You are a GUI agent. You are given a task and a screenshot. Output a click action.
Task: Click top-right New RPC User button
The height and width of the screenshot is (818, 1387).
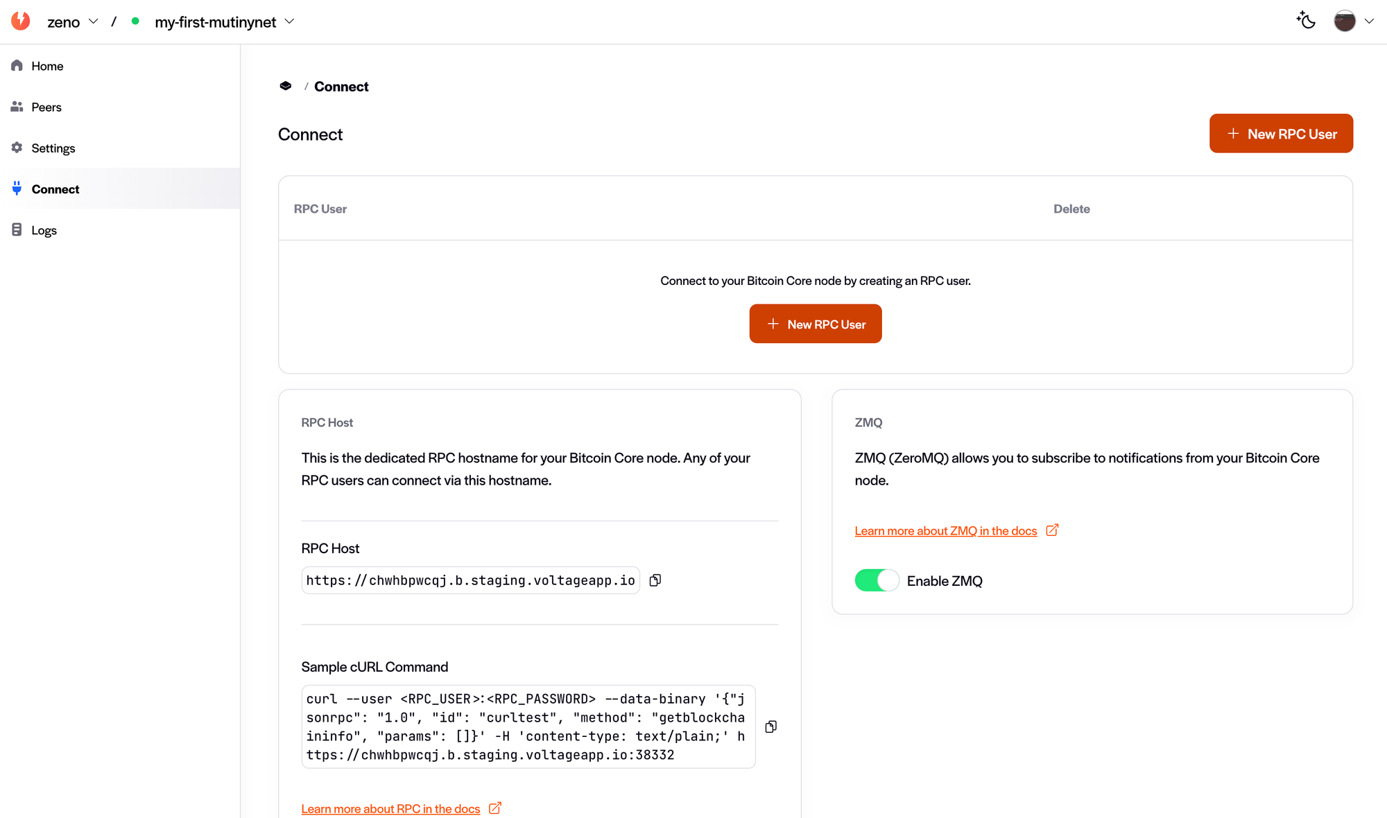[x=1281, y=133]
